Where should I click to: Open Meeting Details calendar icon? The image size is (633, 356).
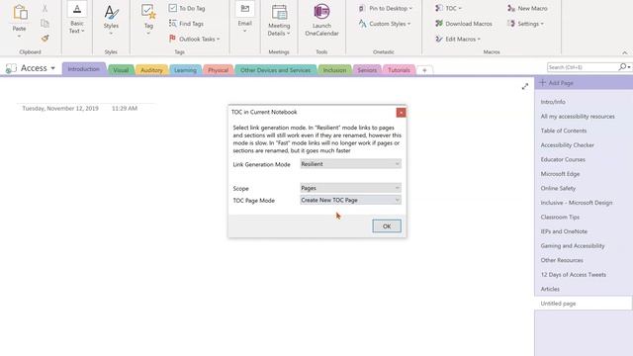[279, 12]
